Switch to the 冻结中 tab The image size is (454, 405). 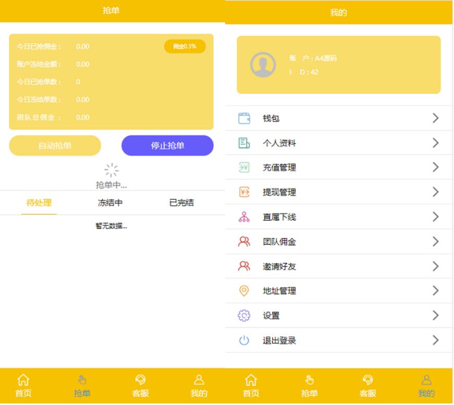click(110, 202)
